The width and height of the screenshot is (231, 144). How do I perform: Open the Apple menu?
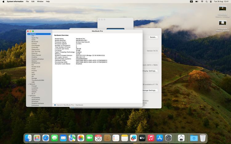(3, 2)
